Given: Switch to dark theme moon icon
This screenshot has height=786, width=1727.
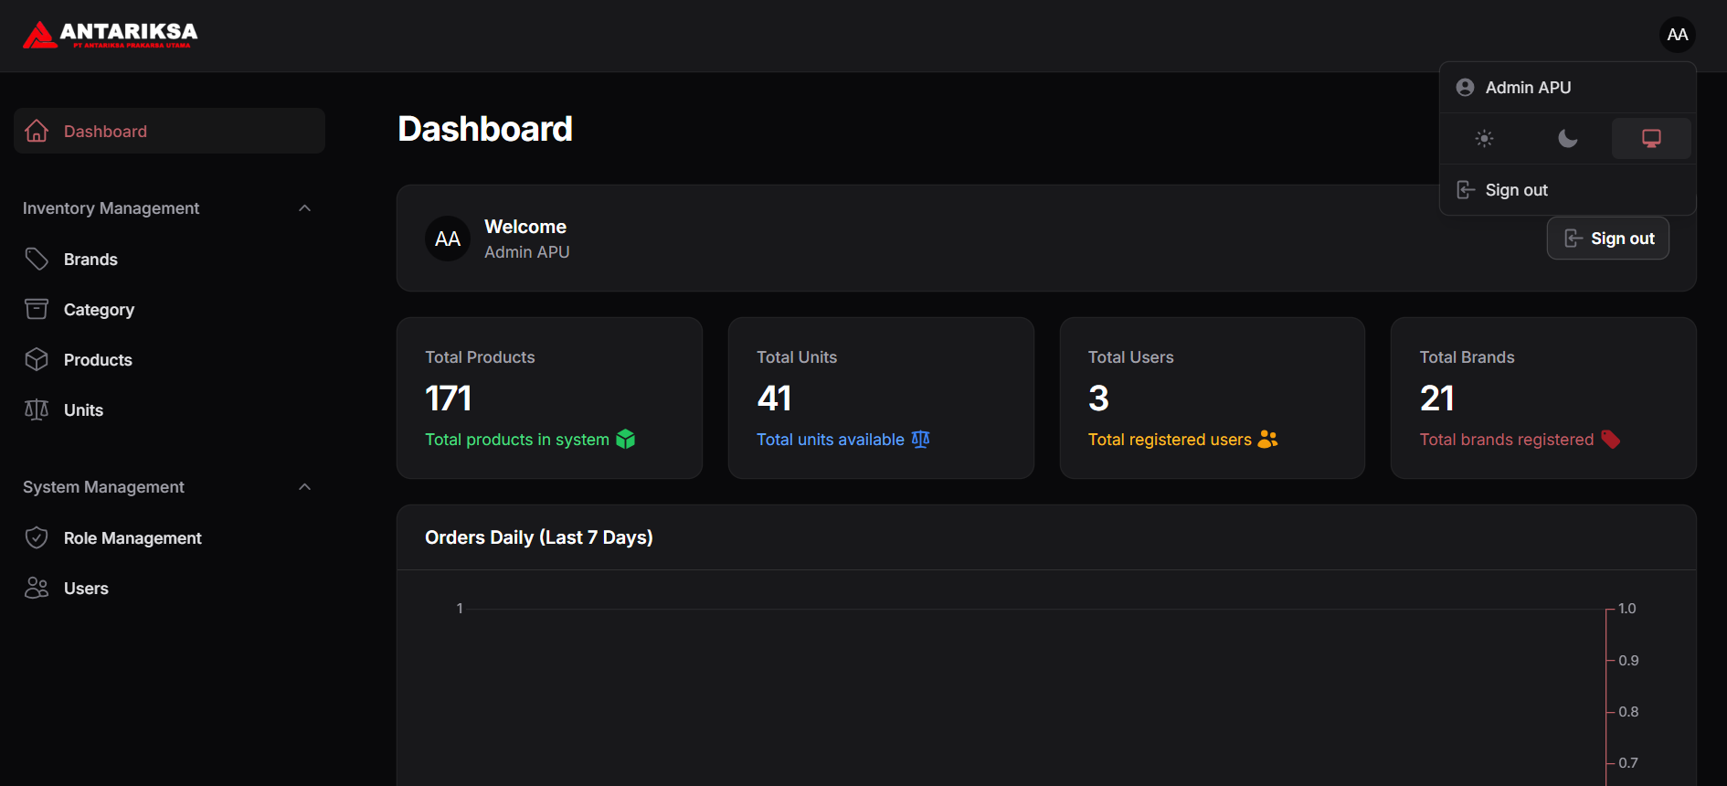Looking at the screenshot, I should point(1567,139).
